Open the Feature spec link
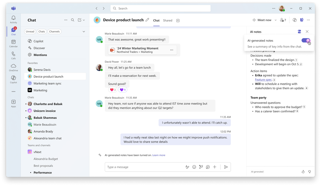Screen dimensions: 321x186 pyautogui.click(x=263, y=80)
